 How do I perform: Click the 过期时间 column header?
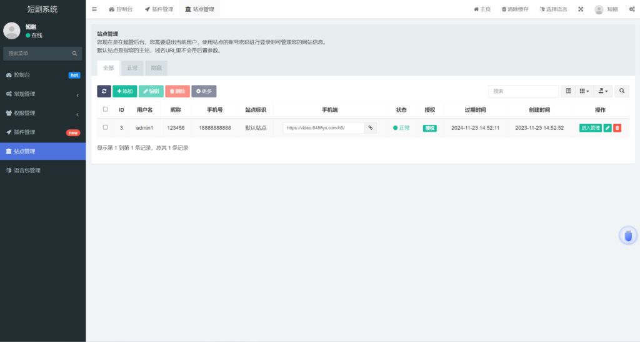coord(475,110)
